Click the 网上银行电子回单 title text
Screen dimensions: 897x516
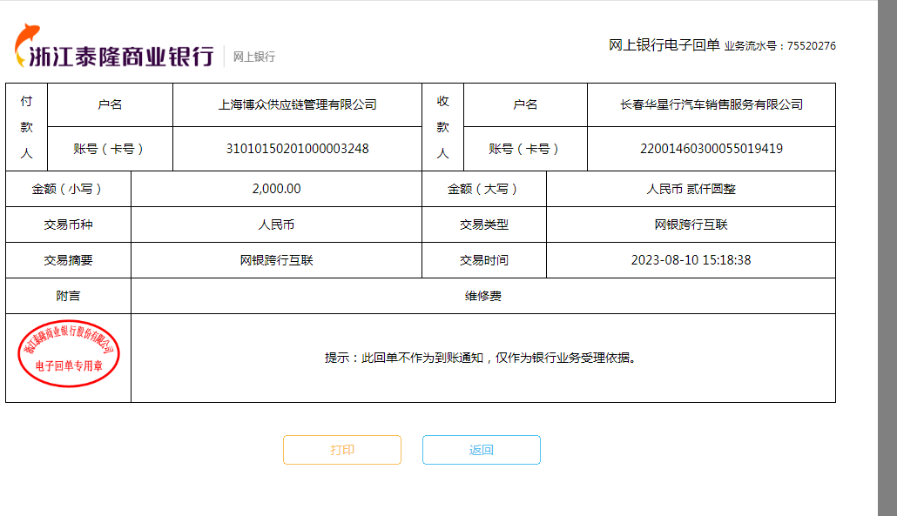click(664, 45)
